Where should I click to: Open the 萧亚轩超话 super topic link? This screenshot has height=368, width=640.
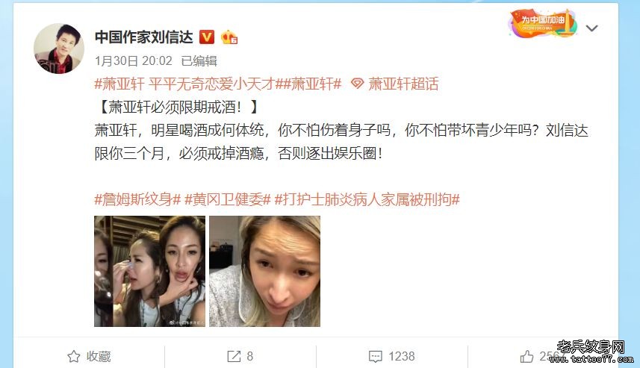(x=403, y=84)
